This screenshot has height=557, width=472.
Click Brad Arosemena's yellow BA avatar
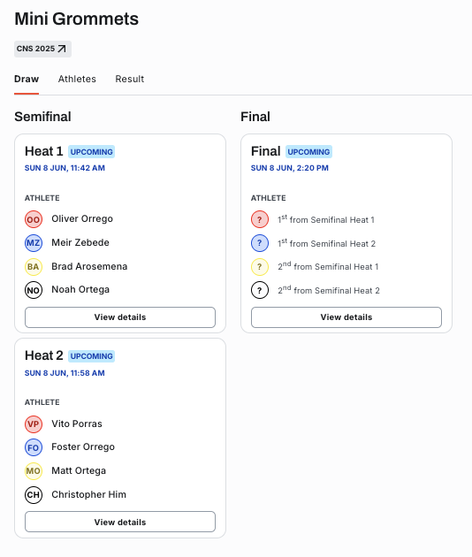click(34, 267)
